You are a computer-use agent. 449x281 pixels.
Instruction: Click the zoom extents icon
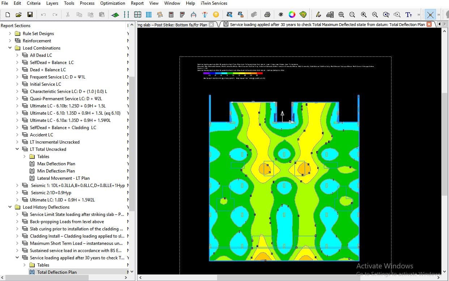341,15
